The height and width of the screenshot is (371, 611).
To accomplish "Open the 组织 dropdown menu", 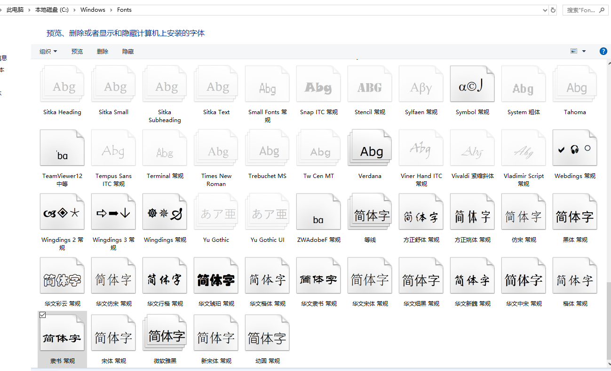I will 48,52.
